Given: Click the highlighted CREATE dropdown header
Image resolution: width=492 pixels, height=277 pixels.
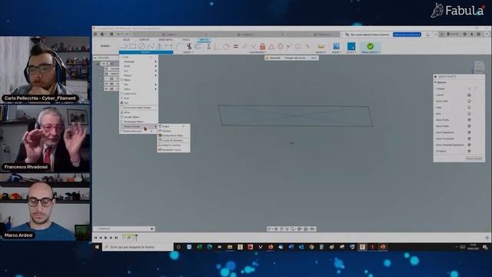Looking at the screenshot, I should pyautogui.click(x=145, y=52).
